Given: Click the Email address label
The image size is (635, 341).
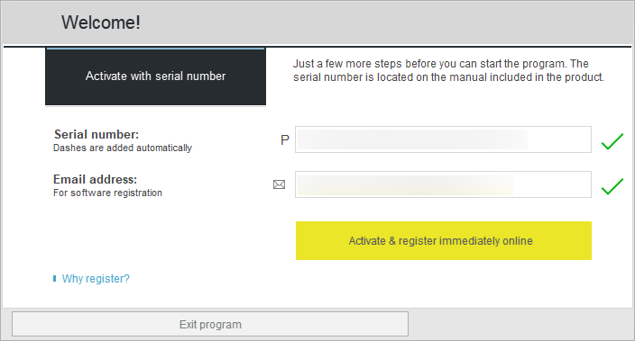Looking at the screenshot, I should coord(96,179).
